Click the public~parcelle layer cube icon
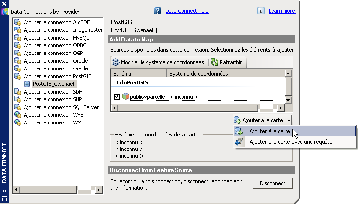 125,96
